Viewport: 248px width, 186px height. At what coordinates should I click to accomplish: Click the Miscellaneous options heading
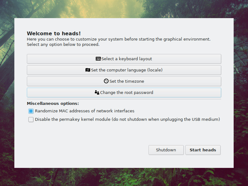pyautogui.click(x=53, y=103)
